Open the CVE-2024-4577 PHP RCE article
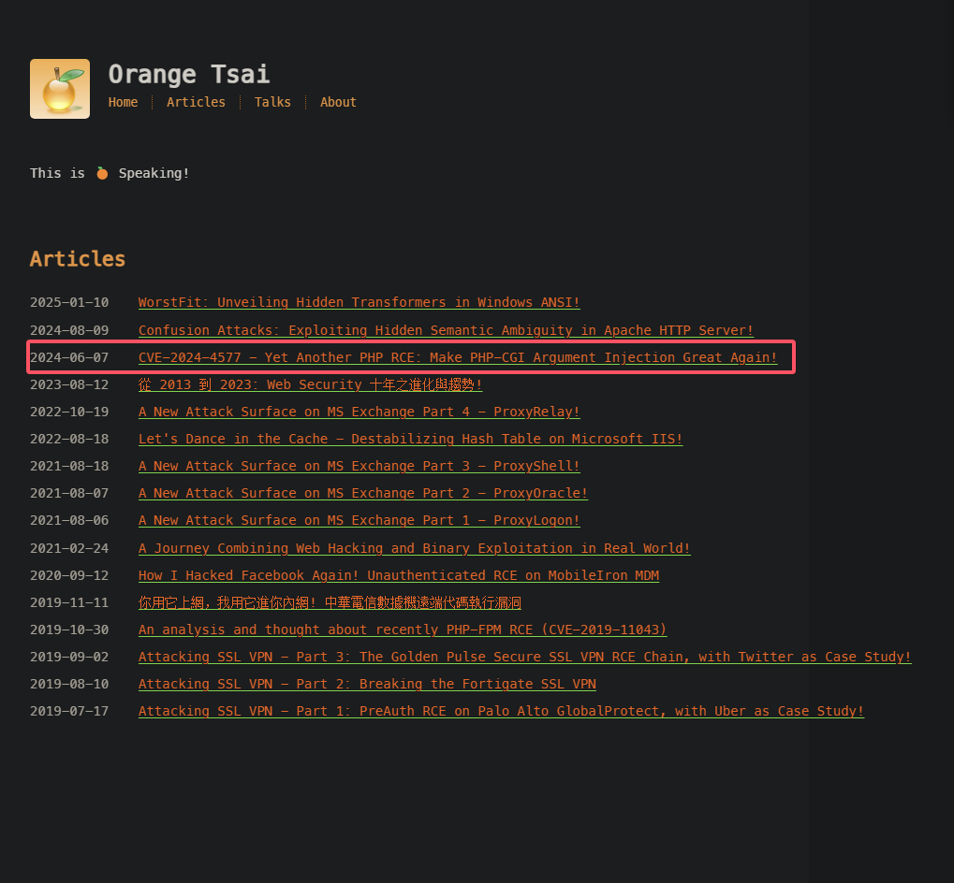 (x=458, y=357)
